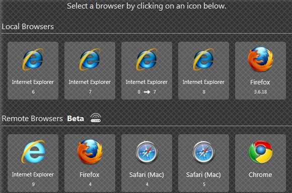Click the bold 'Beta' label
The image size is (292, 193).
pyautogui.click(x=76, y=119)
